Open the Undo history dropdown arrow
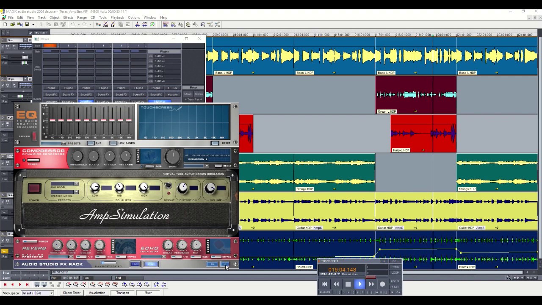542x305 pixels. [x=79, y=25]
